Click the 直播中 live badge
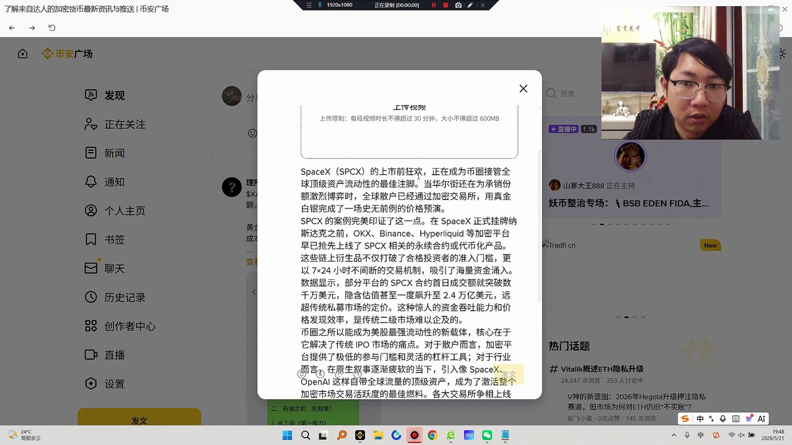 tap(563, 129)
